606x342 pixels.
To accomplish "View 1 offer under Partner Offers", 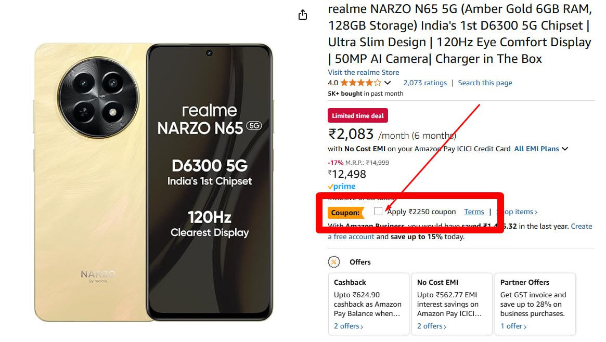I will (513, 326).
